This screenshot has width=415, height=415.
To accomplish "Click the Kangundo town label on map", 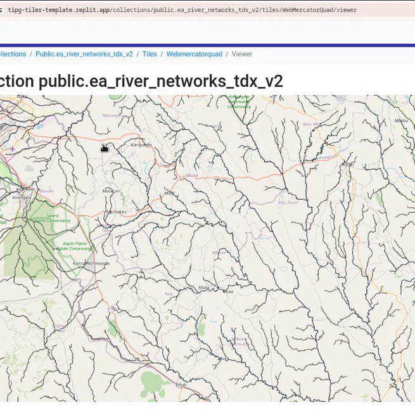I will [x=141, y=145].
